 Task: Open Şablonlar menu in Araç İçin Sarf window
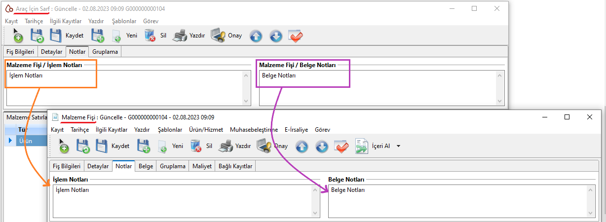tap(124, 21)
